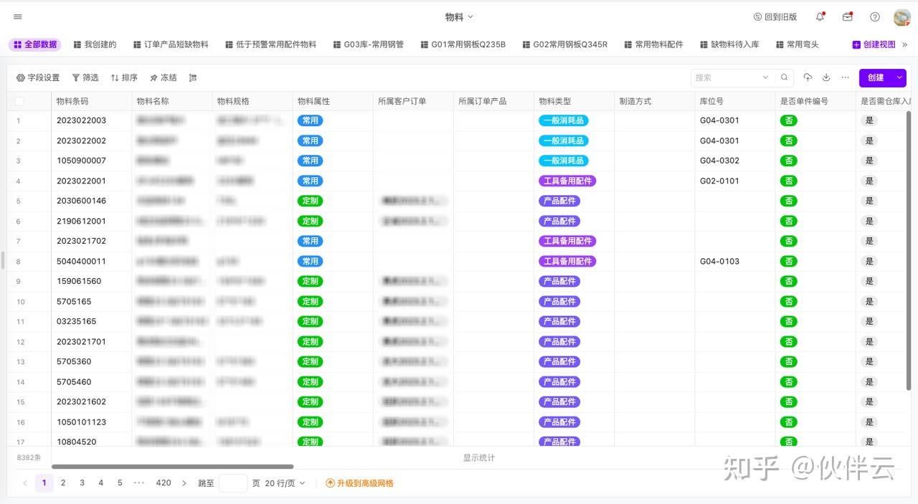Open the 冻结 freeze column tool
The image size is (918, 504).
click(x=163, y=77)
